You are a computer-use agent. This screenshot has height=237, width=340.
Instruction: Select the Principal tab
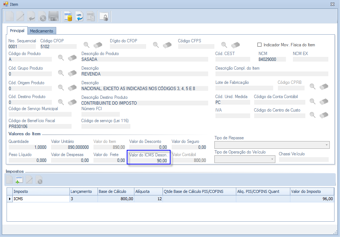pyautogui.click(x=17, y=31)
